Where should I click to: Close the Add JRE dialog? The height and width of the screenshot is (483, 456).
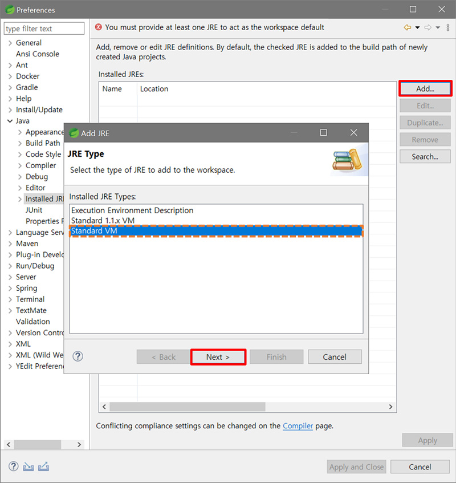pyautogui.click(x=353, y=133)
